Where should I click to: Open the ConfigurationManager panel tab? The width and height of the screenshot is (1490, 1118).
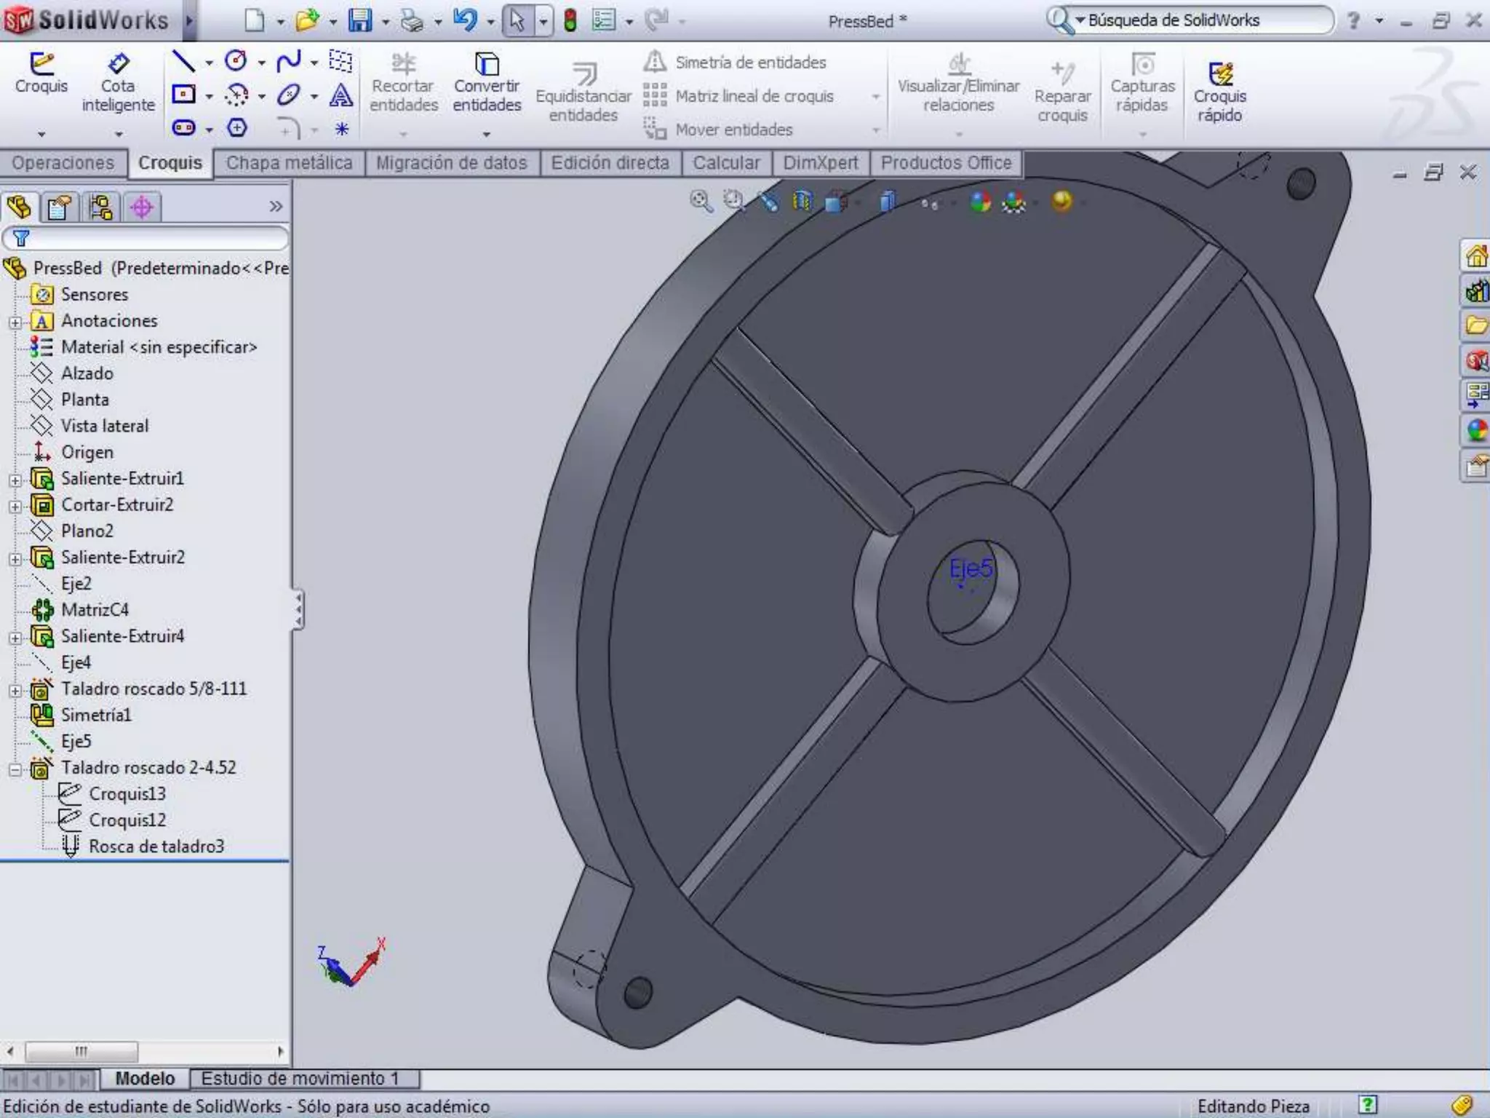[100, 207]
